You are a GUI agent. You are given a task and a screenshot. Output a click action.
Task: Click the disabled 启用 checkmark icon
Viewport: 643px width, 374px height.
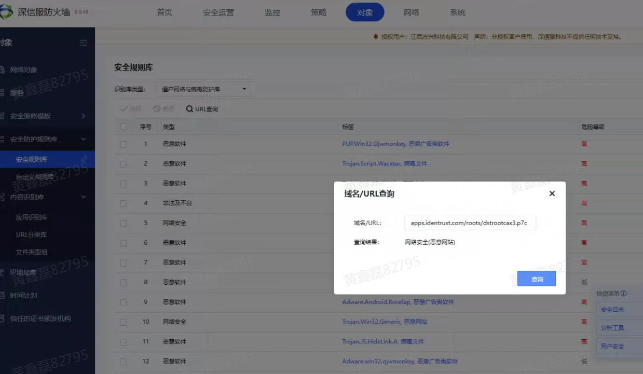[x=124, y=109]
